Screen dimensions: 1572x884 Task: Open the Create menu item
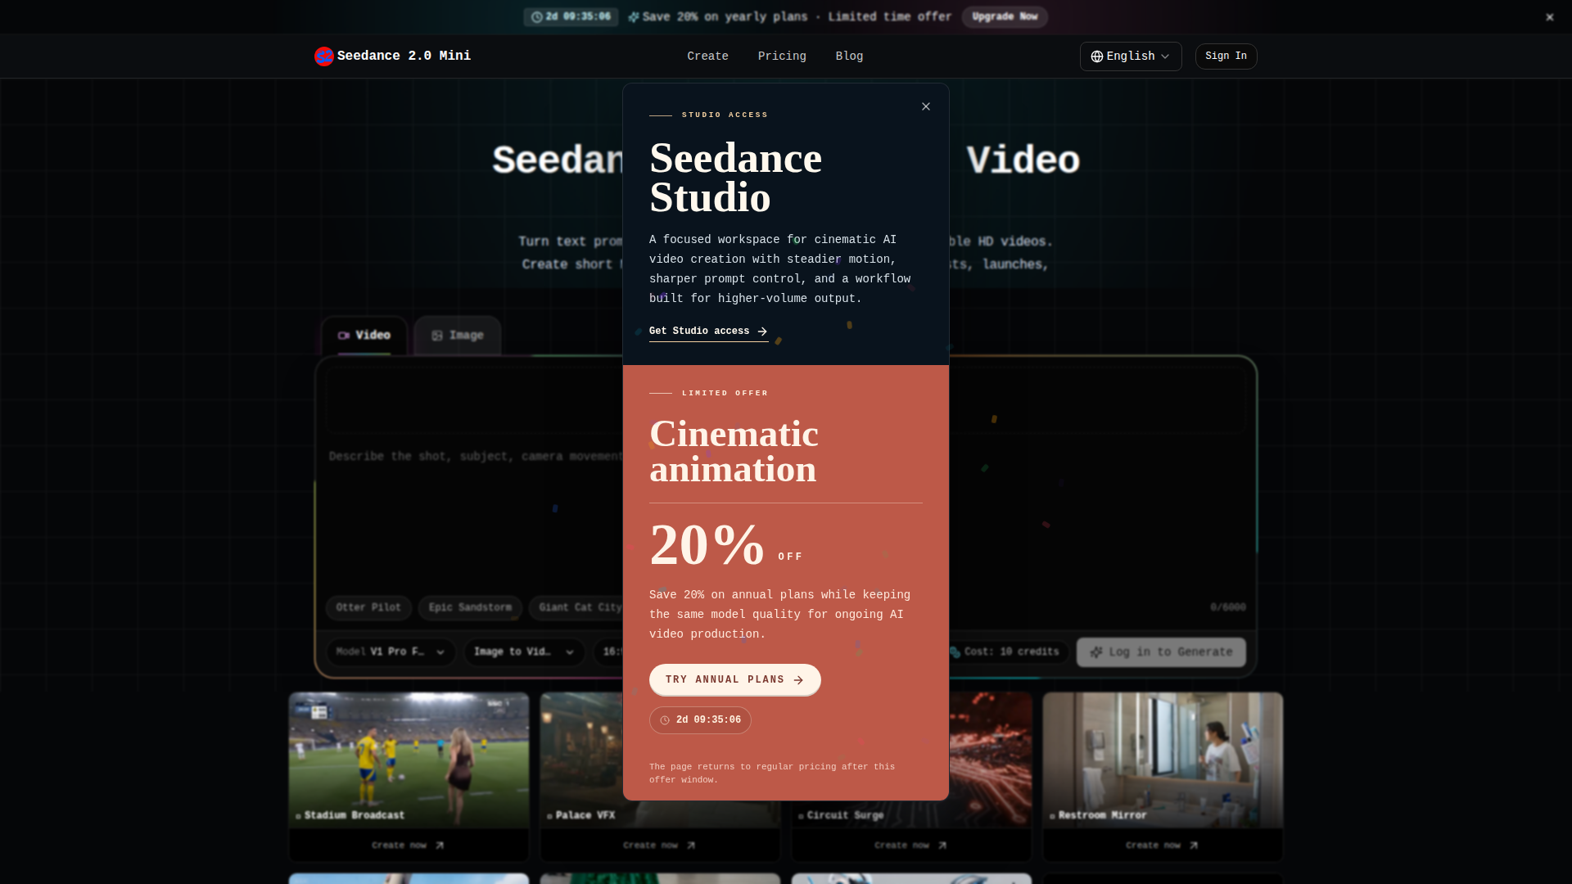pyautogui.click(x=707, y=56)
